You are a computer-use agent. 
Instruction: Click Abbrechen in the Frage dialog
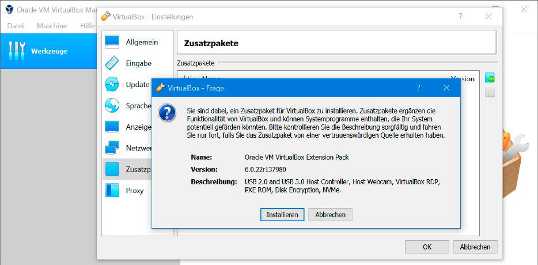330,215
